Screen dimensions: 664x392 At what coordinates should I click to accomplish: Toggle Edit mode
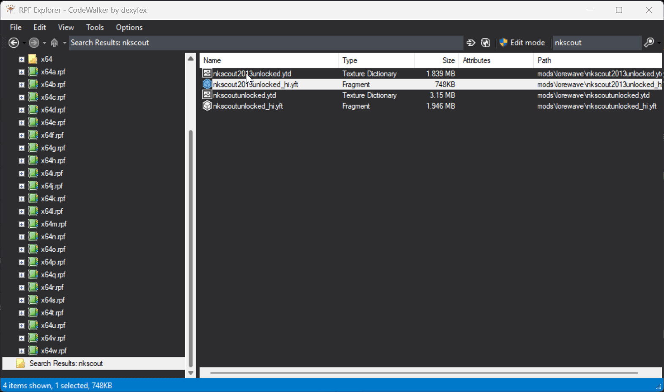coord(522,43)
